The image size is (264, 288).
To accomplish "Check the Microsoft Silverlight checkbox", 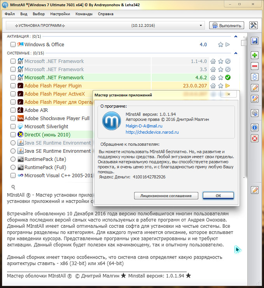I will 13,127.
